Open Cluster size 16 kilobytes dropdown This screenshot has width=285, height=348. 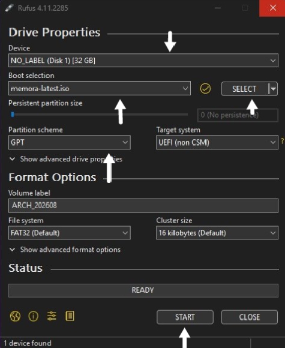coord(217,233)
